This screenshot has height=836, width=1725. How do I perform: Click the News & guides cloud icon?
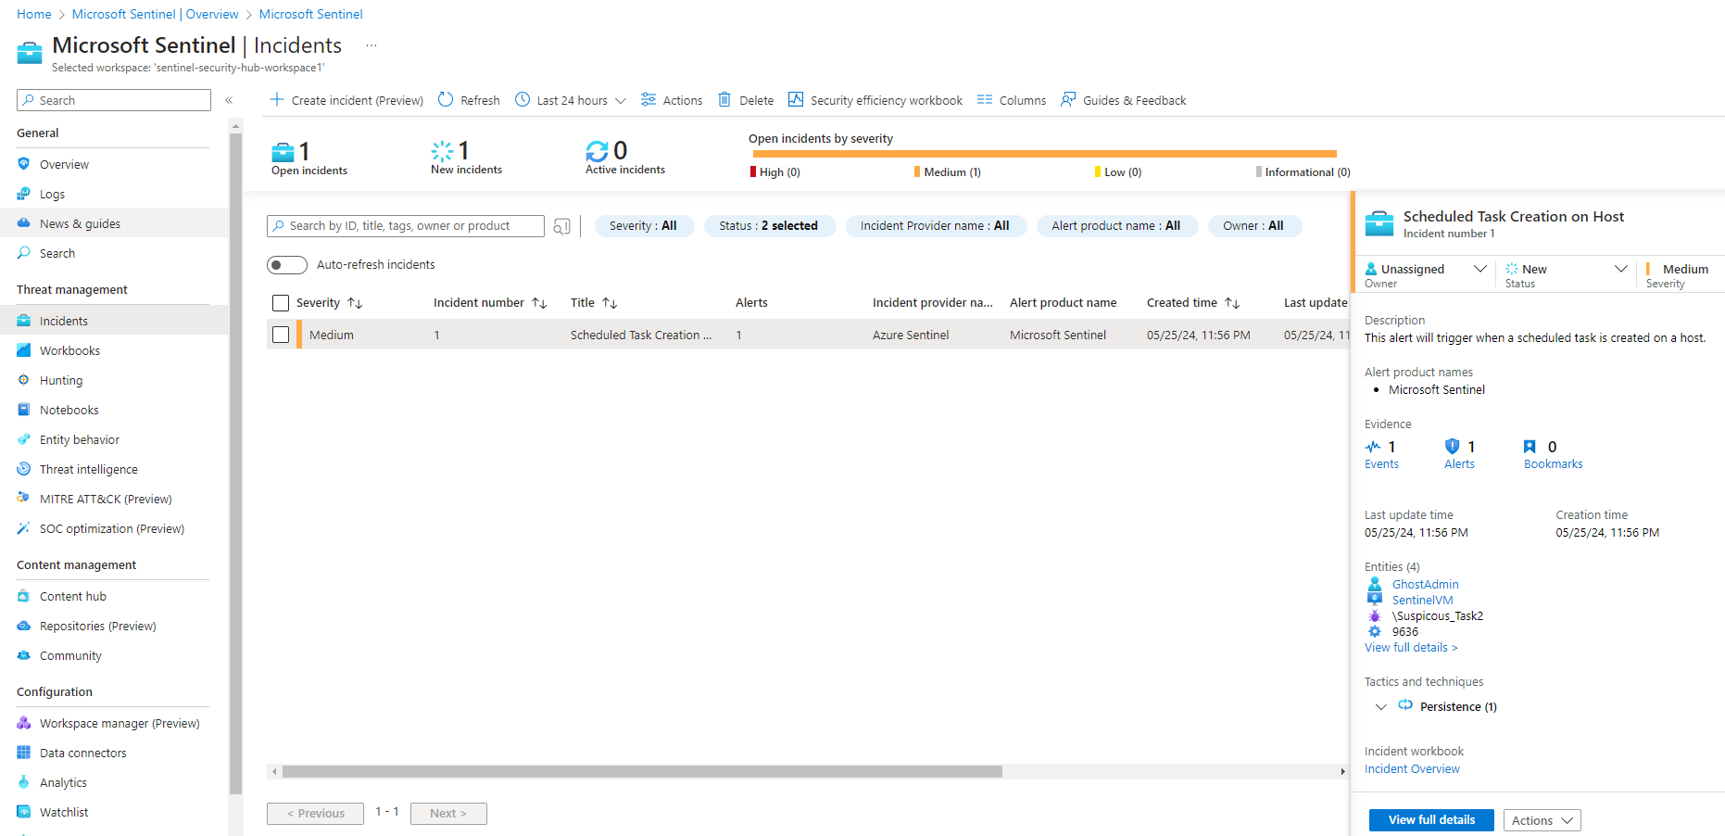pyautogui.click(x=24, y=223)
